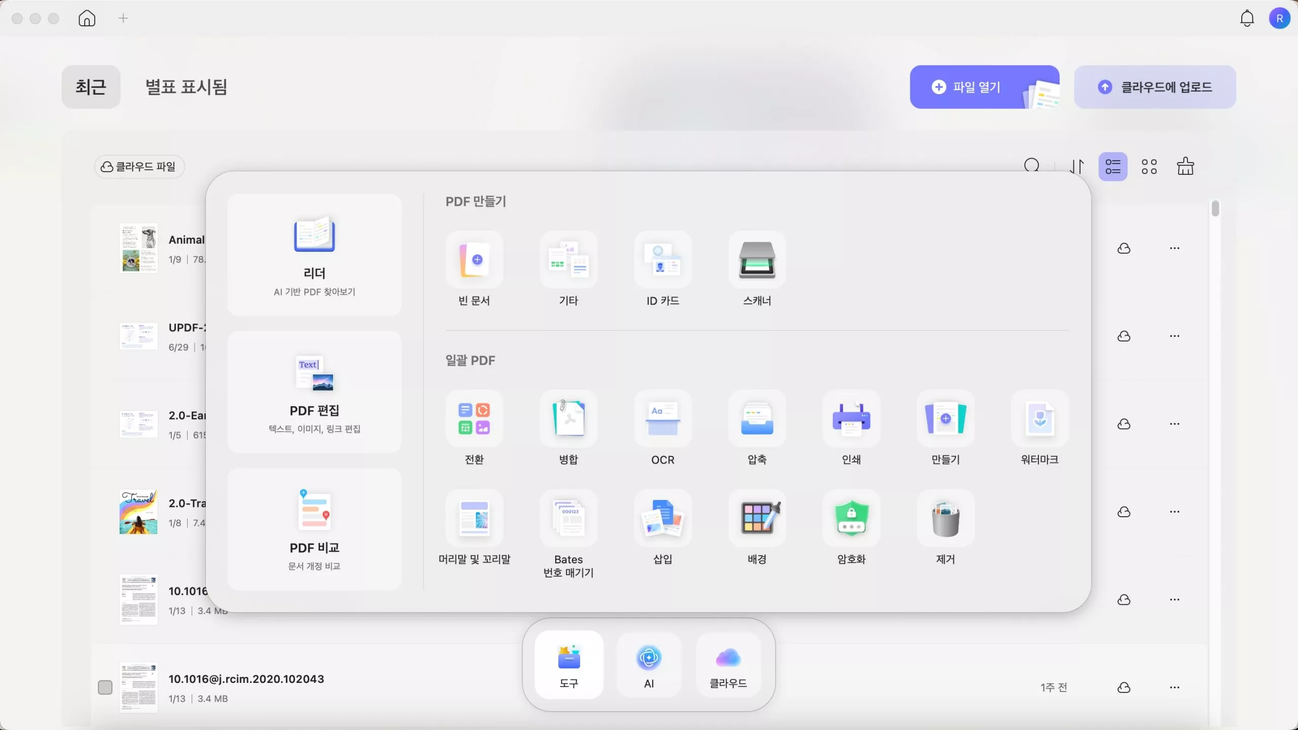This screenshot has width=1298, height=730.
Task: Open the 병합 (merge) tool
Action: point(568,419)
